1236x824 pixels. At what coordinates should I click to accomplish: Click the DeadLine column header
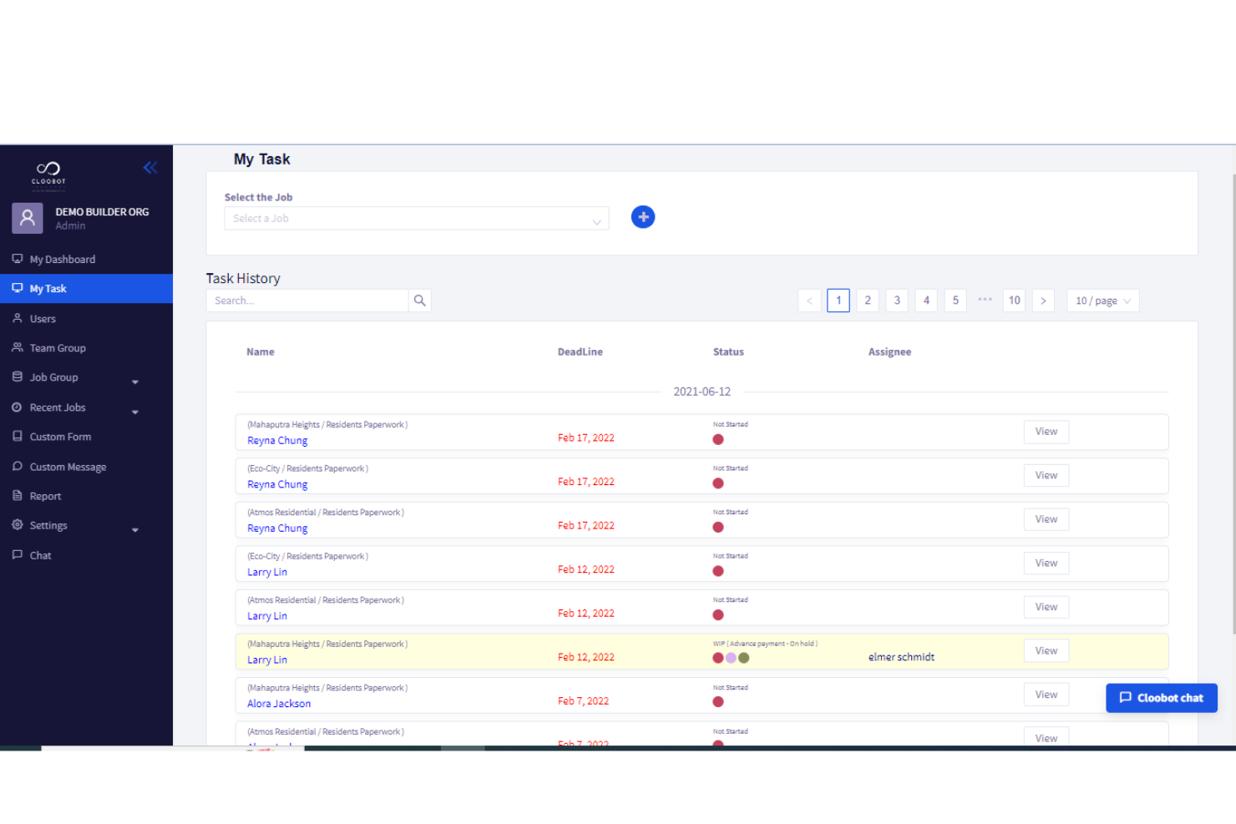coord(580,352)
